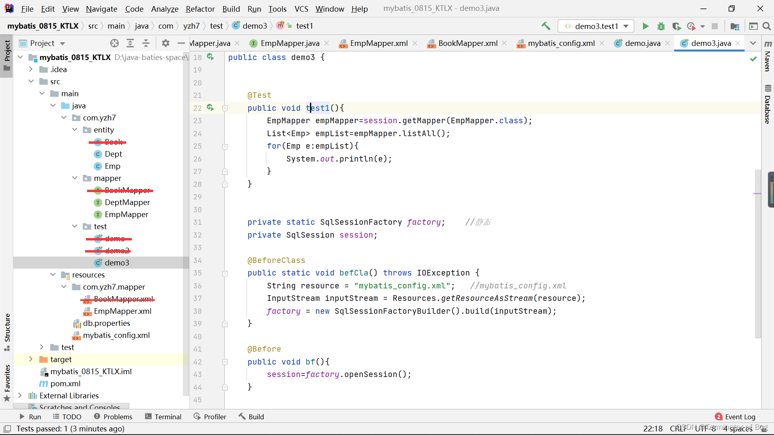
Task: Expand the target folder
Action: 31,359
